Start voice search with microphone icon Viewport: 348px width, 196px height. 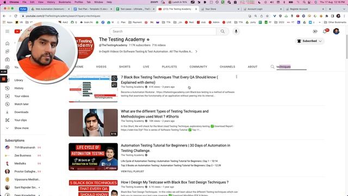click(x=236, y=32)
